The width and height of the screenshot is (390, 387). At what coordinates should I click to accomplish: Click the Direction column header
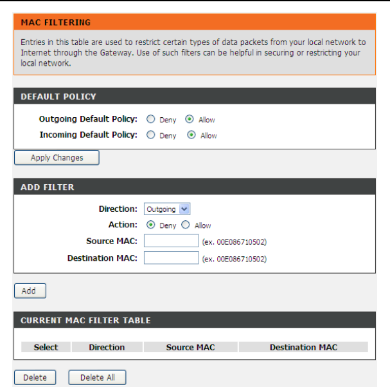click(x=107, y=347)
